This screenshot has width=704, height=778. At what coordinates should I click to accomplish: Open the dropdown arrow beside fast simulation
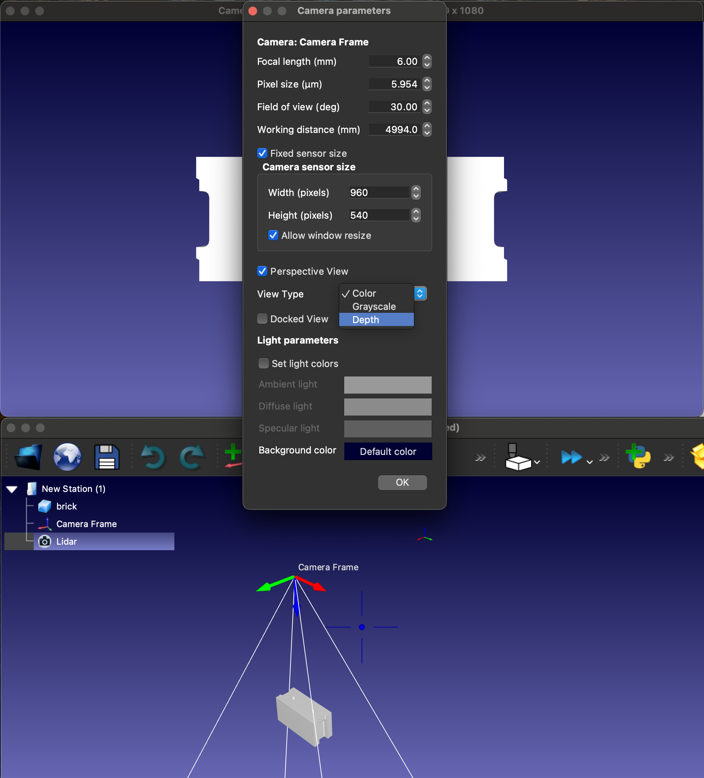click(x=589, y=462)
